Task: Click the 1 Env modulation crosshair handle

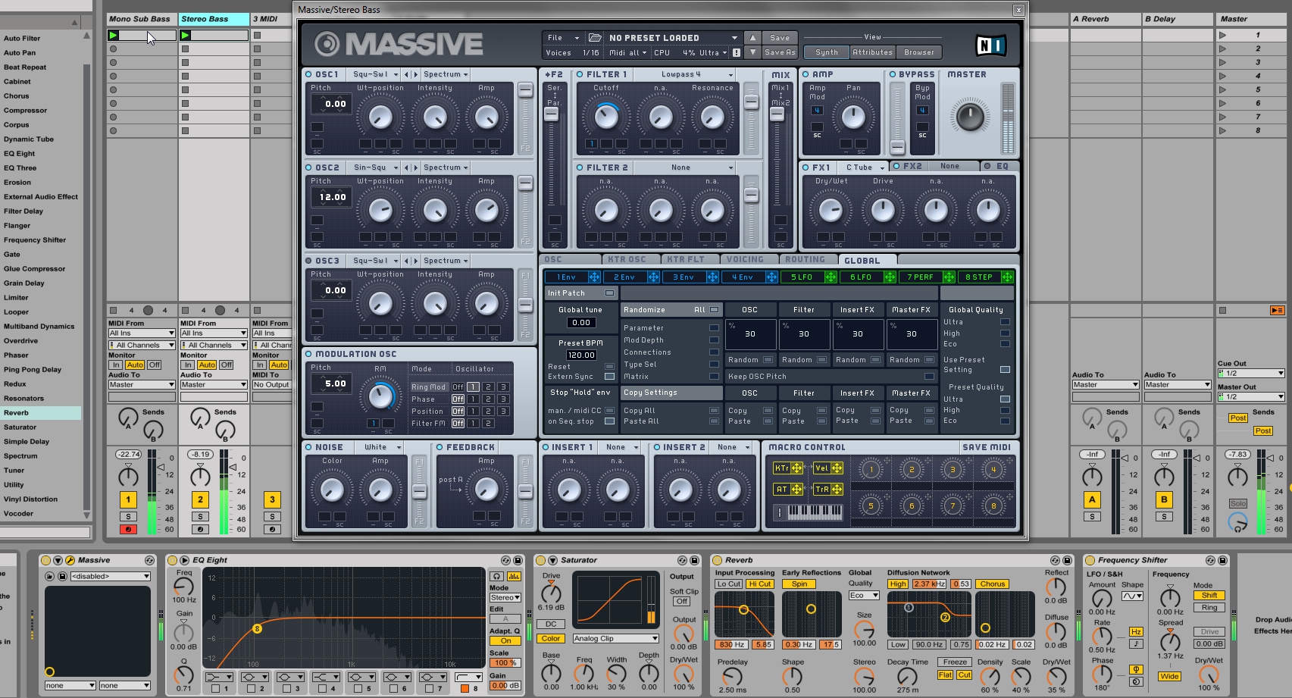Action: (x=594, y=277)
